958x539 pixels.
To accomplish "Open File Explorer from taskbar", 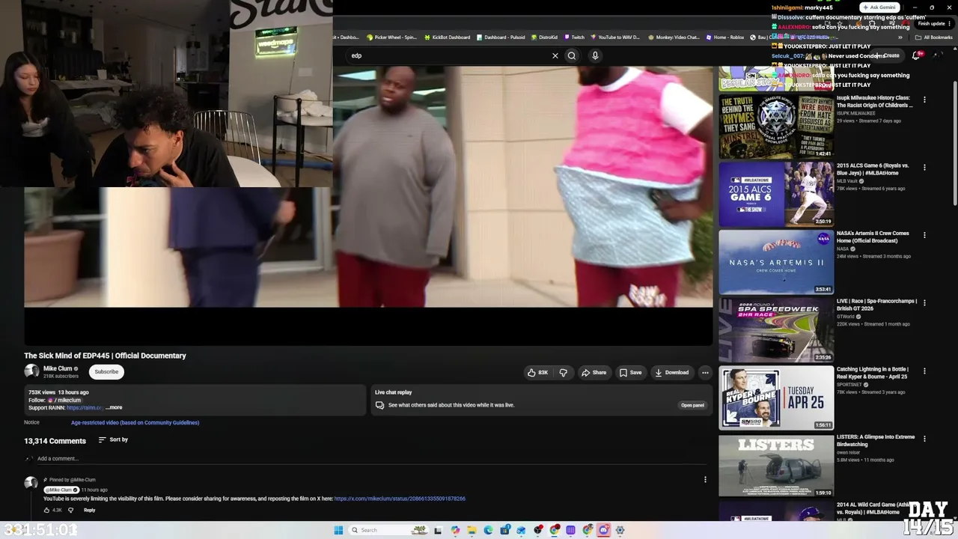I will [x=472, y=530].
